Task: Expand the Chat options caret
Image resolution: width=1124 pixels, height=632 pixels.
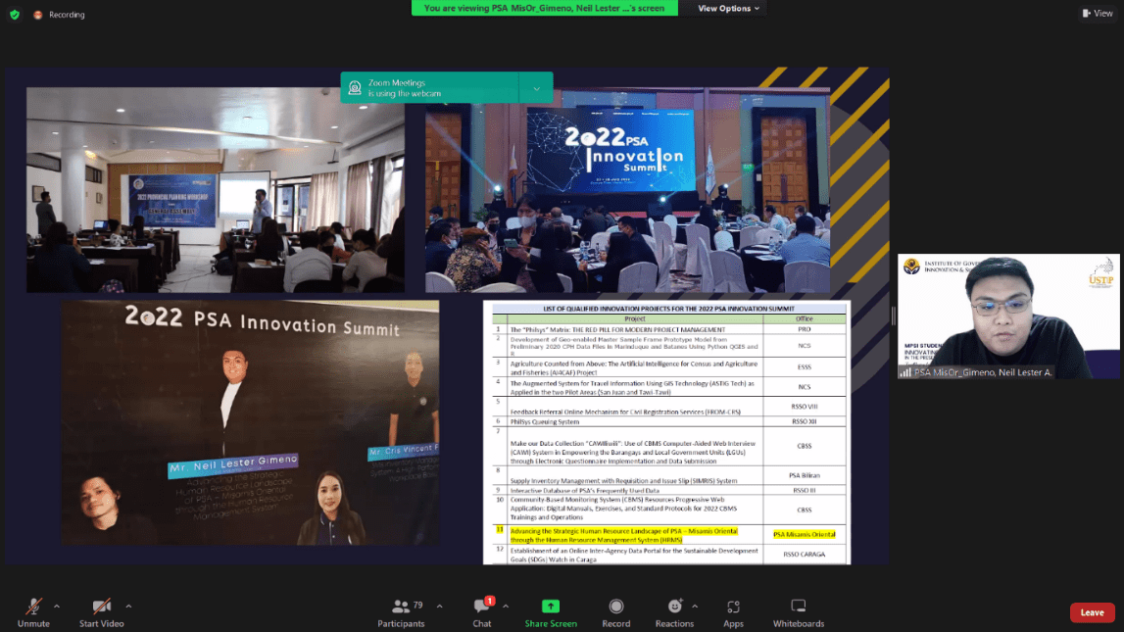Action: 506,607
